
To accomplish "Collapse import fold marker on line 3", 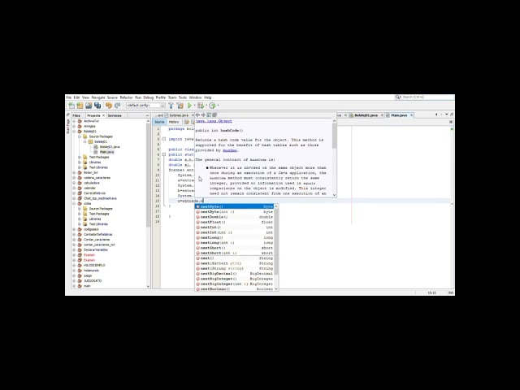I will pyautogui.click(x=164, y=139).
